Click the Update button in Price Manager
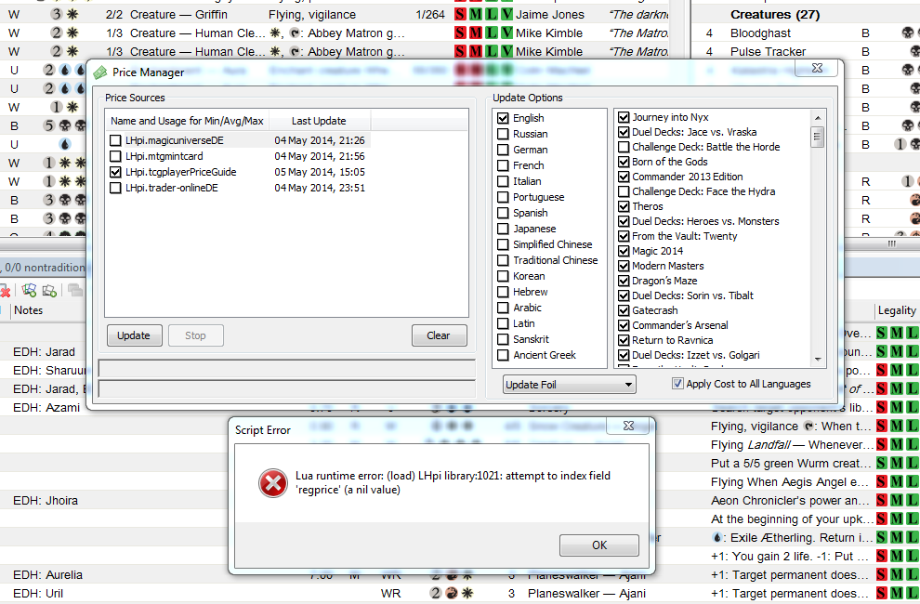This screenshot has height=604, width=920. pos(134,335)
